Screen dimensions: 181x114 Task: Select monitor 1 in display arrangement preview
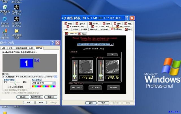[x=27, y=63]
